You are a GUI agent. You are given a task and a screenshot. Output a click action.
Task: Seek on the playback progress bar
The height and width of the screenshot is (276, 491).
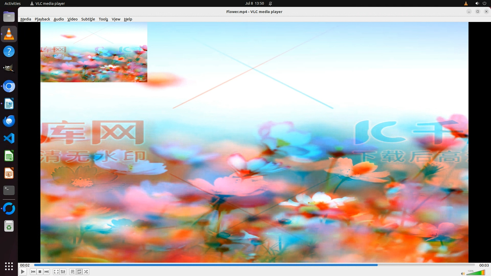(x=254, y=265)
